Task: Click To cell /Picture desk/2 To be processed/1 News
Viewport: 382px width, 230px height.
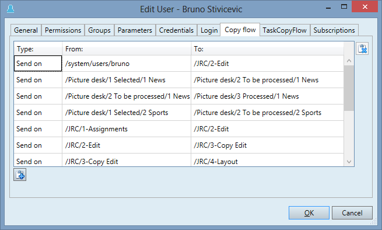Action: 267,80
